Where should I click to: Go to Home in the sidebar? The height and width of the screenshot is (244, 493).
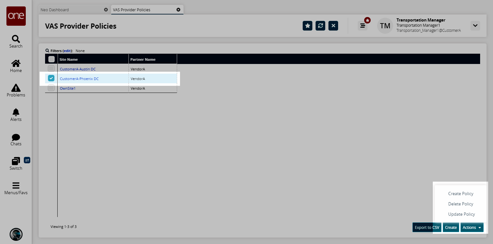tap(16, 66)
